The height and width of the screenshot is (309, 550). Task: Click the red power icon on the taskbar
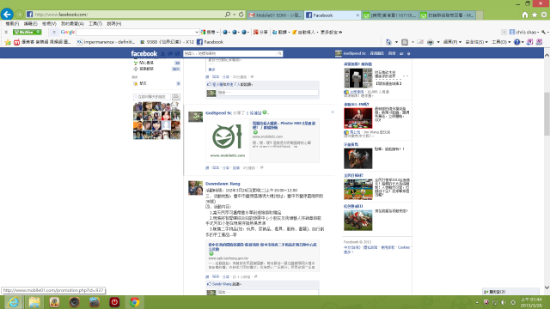pyautogui.click(x=114, y=302)
